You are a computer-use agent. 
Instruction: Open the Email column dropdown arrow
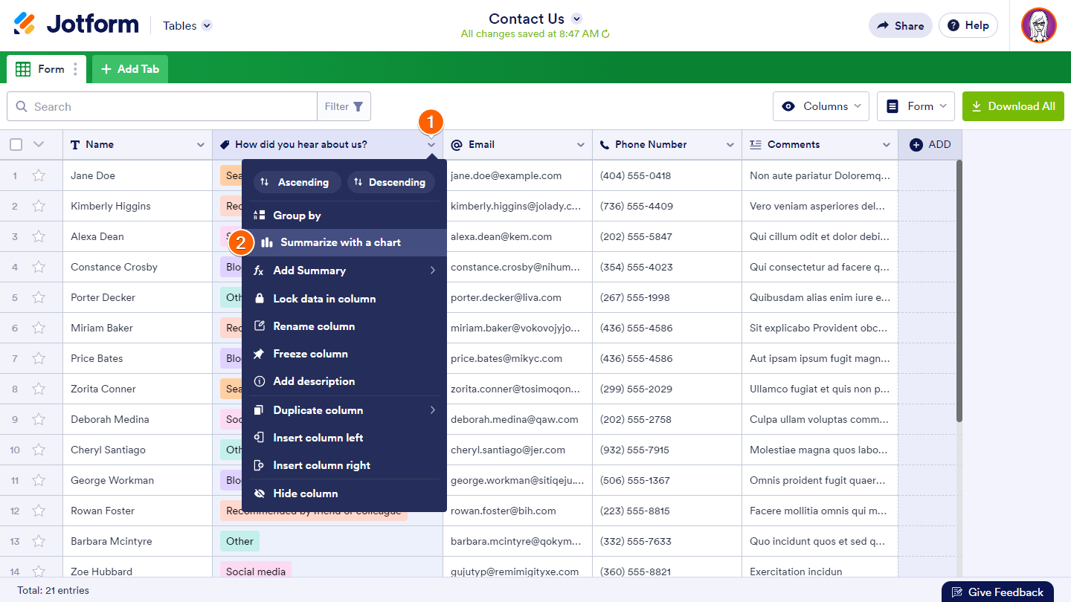[580, 145]
